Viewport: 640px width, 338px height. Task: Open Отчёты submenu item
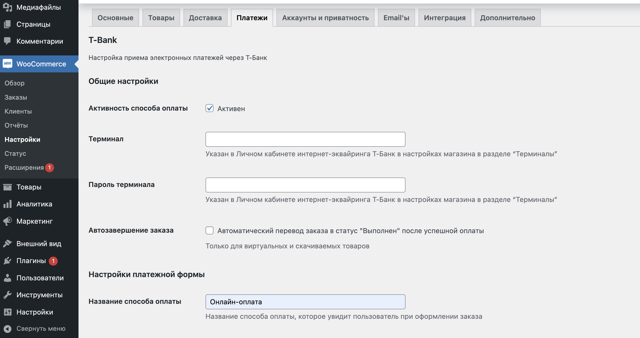point(16,125)
